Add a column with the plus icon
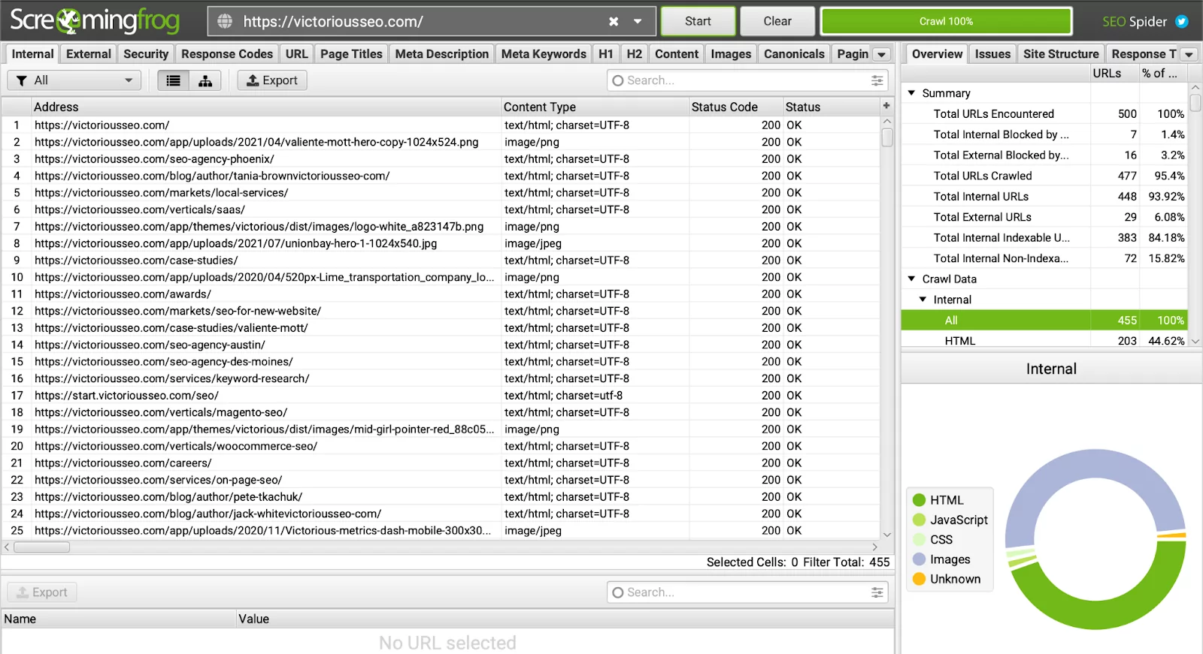Screen dimensions: 1203x654 coord(886,106)
